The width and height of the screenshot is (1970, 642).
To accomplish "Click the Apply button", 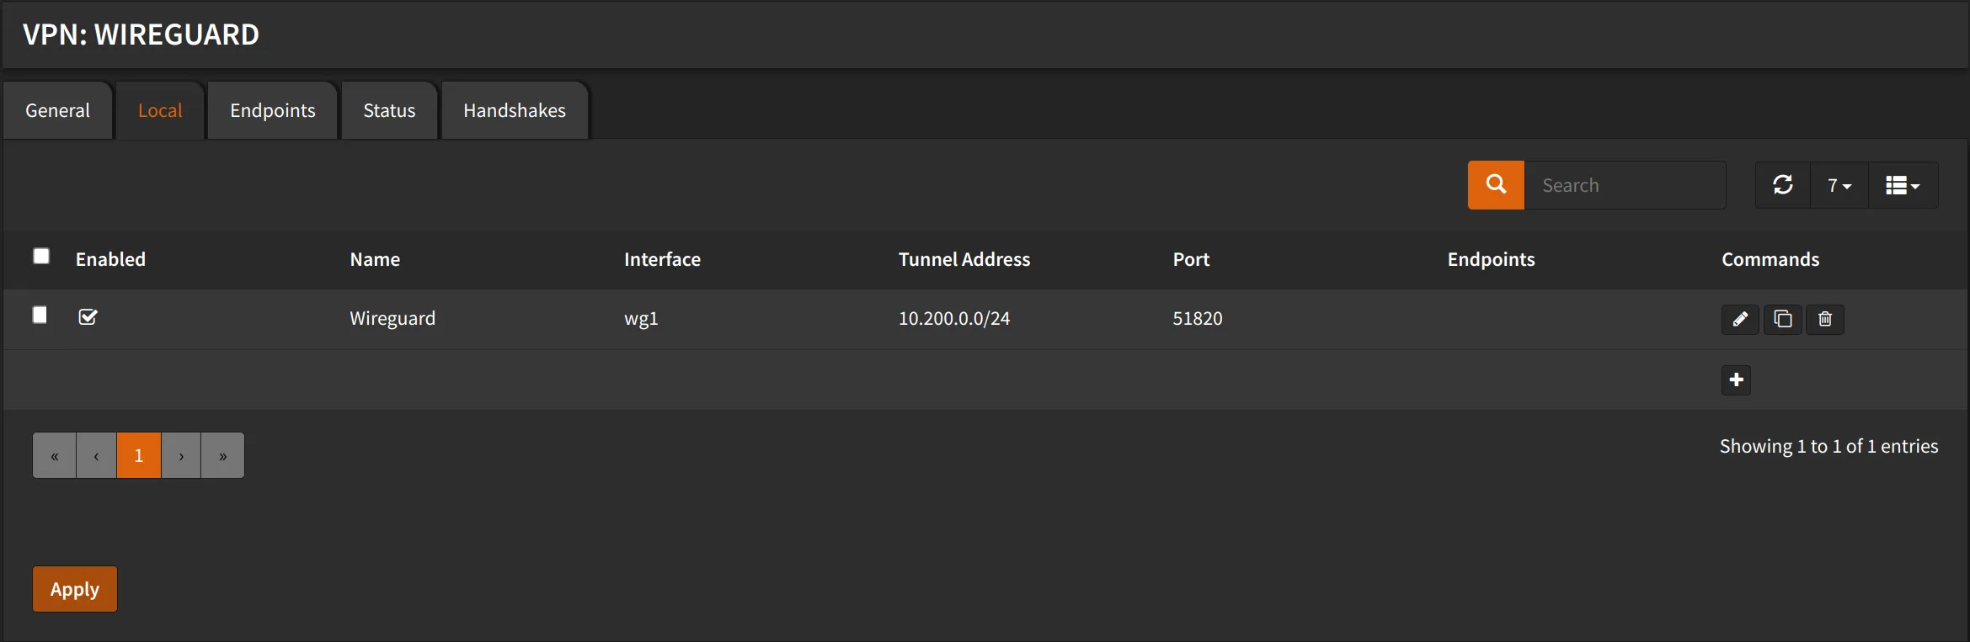I will point(74,589).
